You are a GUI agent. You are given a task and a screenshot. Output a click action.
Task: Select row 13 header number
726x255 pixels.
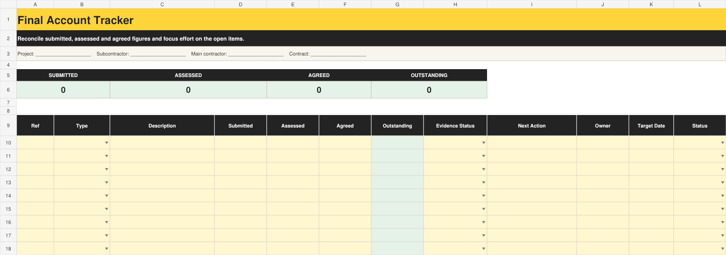click(8, 183)
